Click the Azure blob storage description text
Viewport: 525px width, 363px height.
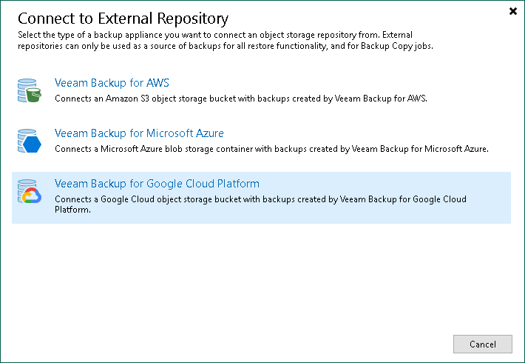[x=271, y=148]
